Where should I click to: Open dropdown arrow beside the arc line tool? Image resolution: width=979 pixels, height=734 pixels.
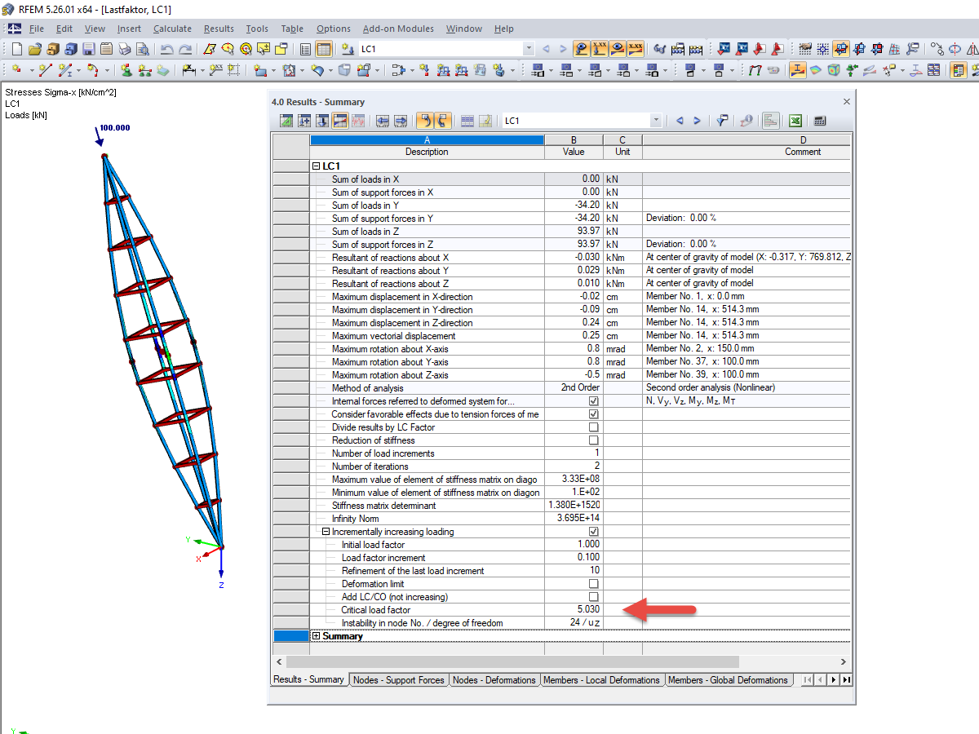(x=106, y=70)
